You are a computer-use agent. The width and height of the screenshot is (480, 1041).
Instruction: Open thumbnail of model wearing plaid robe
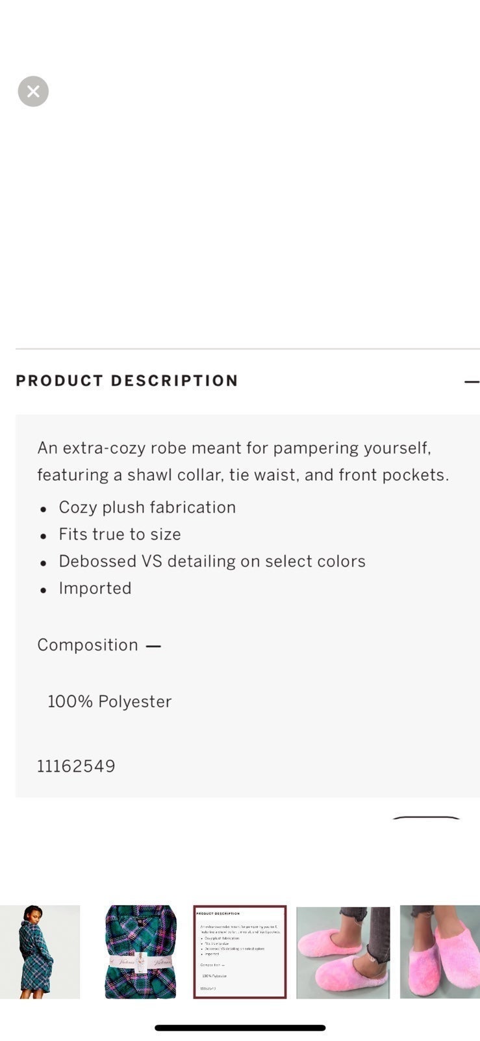coord(40,952)
